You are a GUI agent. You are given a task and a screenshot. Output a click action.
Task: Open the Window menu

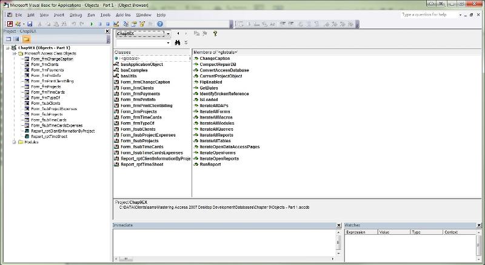click(144, 15)
